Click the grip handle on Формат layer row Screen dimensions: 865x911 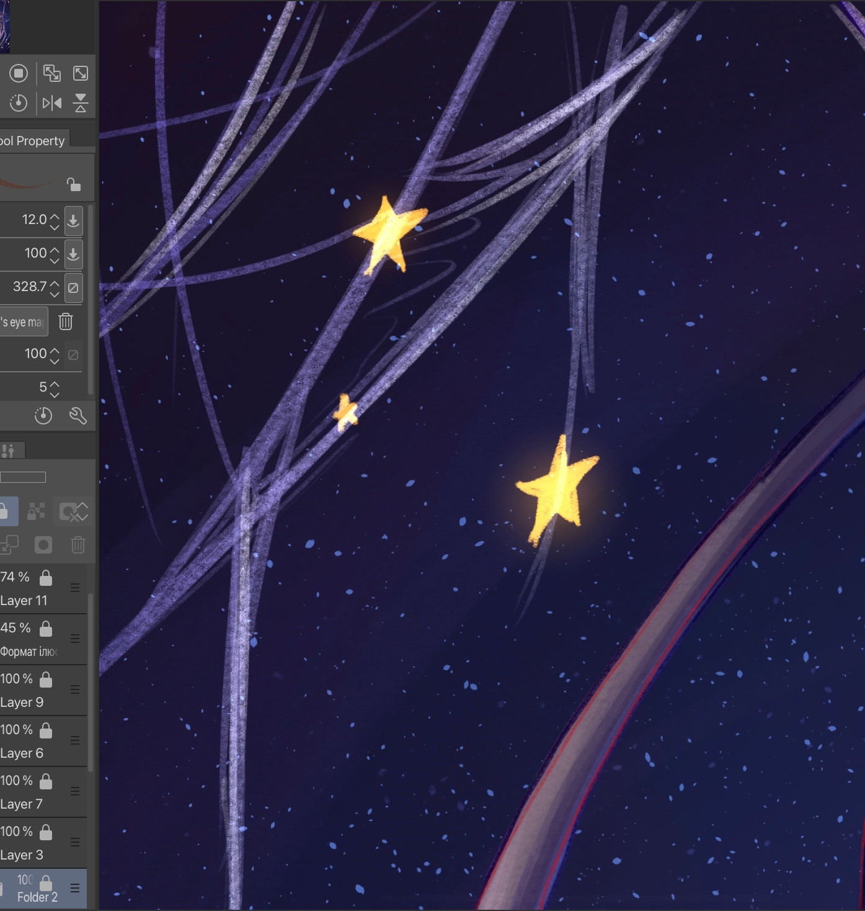tap(75, 639)
